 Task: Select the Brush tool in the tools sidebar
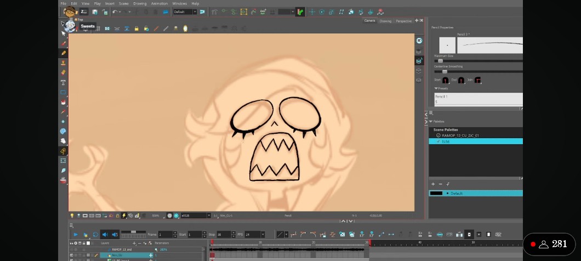coord(64,44)
